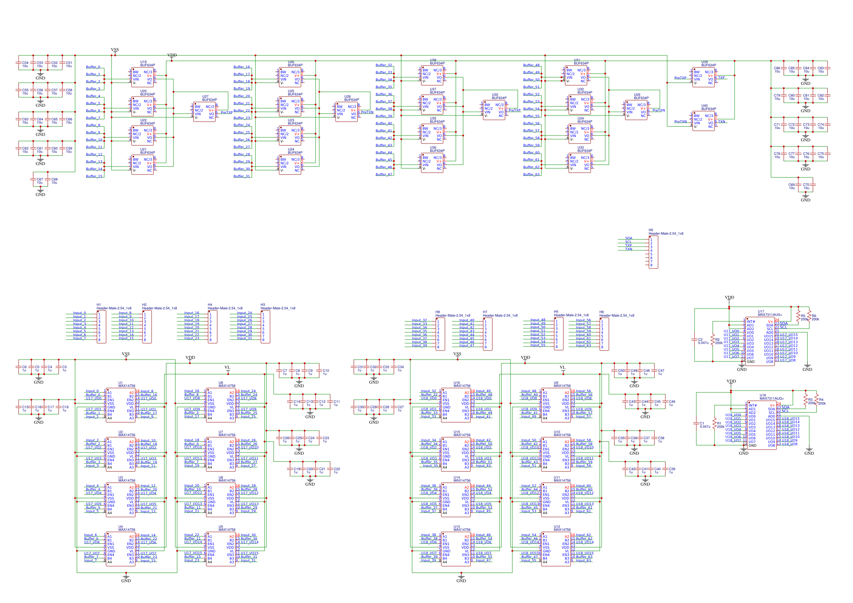Select the U18 MAX7311AUG+ label
This screenshot has width=853, height=603.
coord(772,397)
